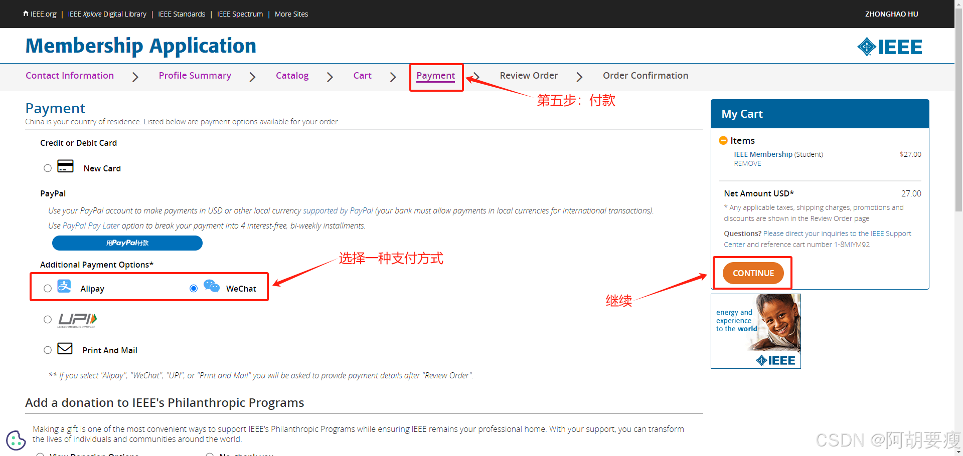This screenshot has width=963, height=456.
Task: Open IEEE Standards link
Action: click(182, 14)
